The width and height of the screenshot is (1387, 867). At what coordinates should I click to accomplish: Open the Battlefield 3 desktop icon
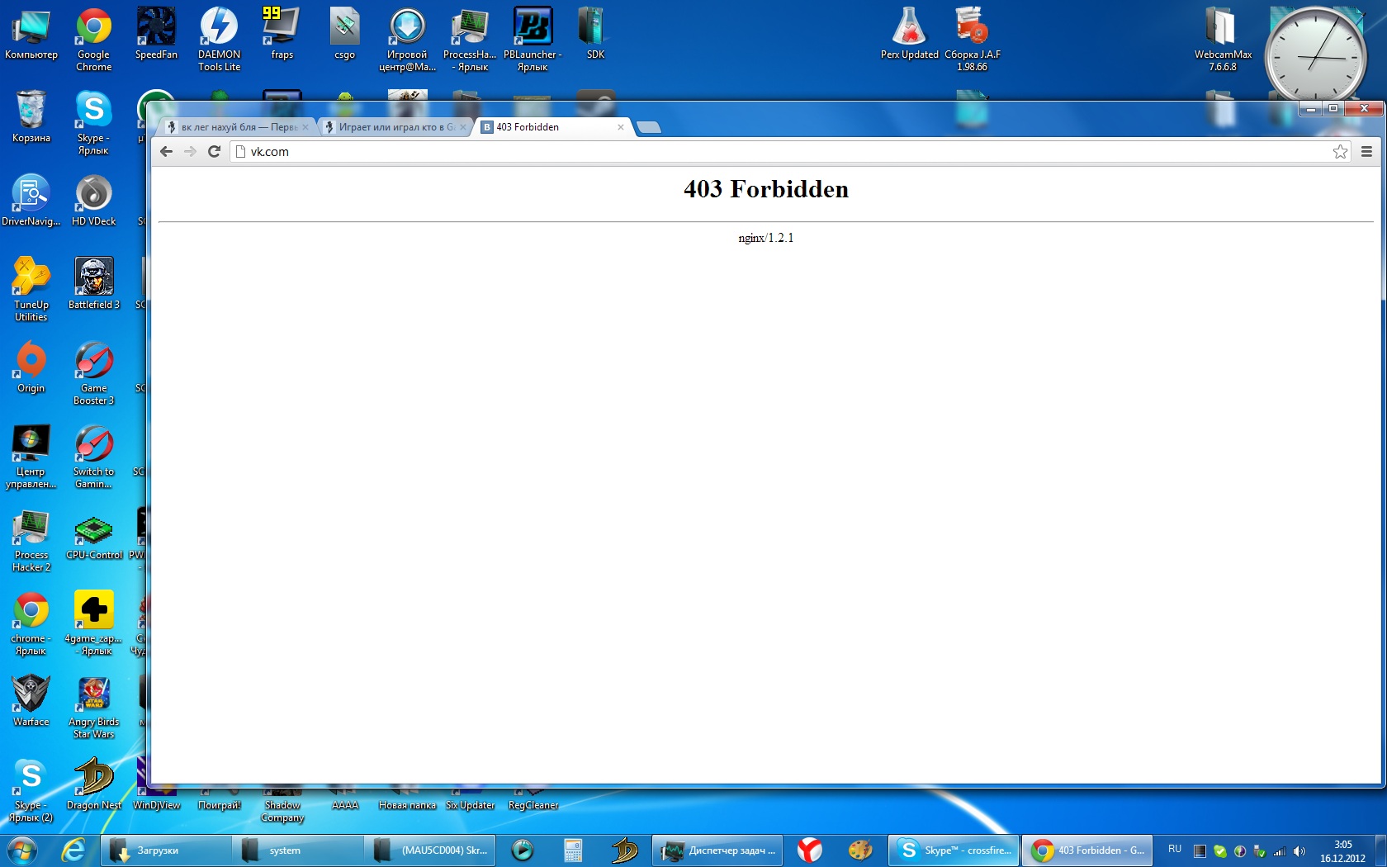coord(94,282)
